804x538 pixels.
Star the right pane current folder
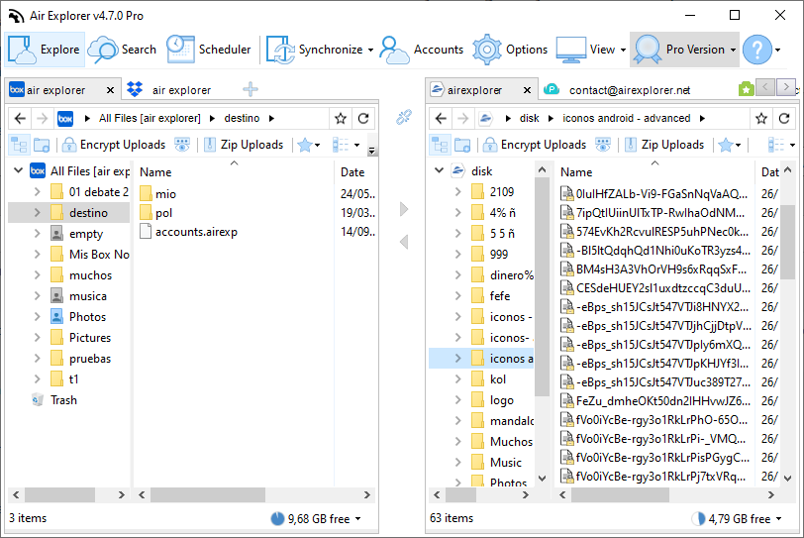[760, 119]
